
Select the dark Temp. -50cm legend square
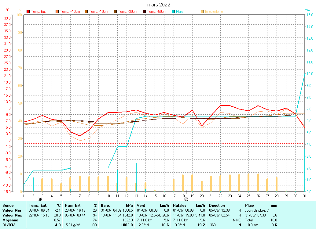144,12
